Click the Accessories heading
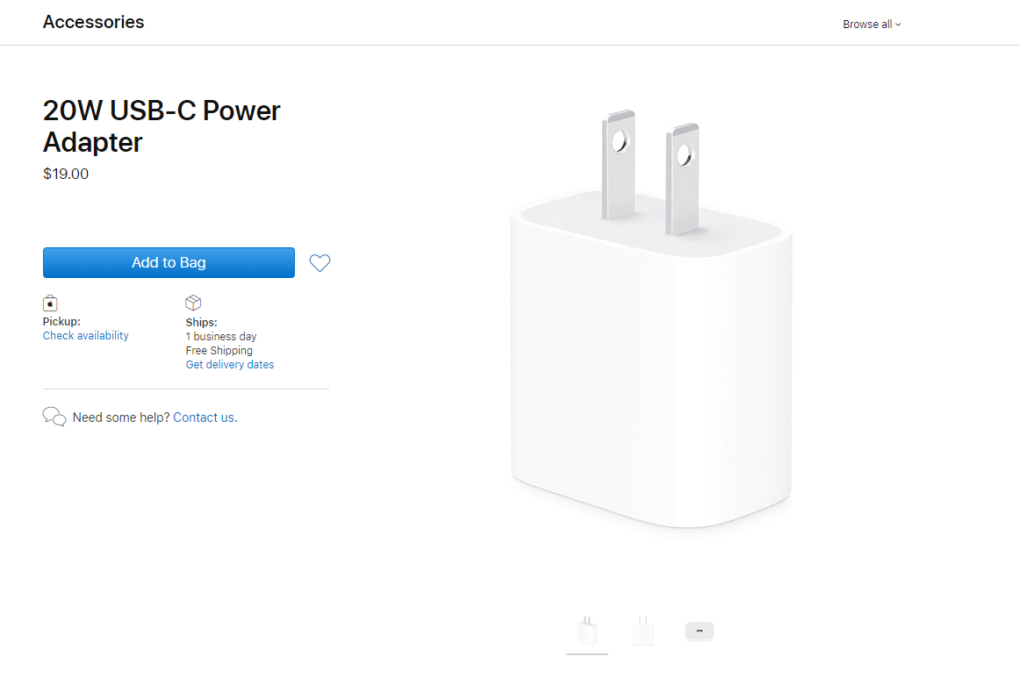The image size is (1020, 678). (x=94, y=22)
